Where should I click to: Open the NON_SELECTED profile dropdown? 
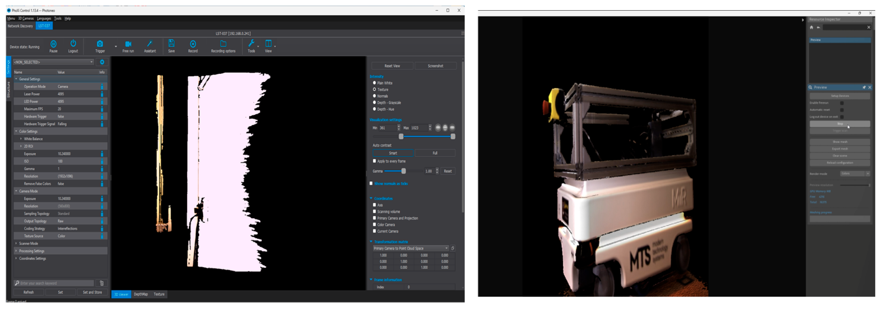53,62
